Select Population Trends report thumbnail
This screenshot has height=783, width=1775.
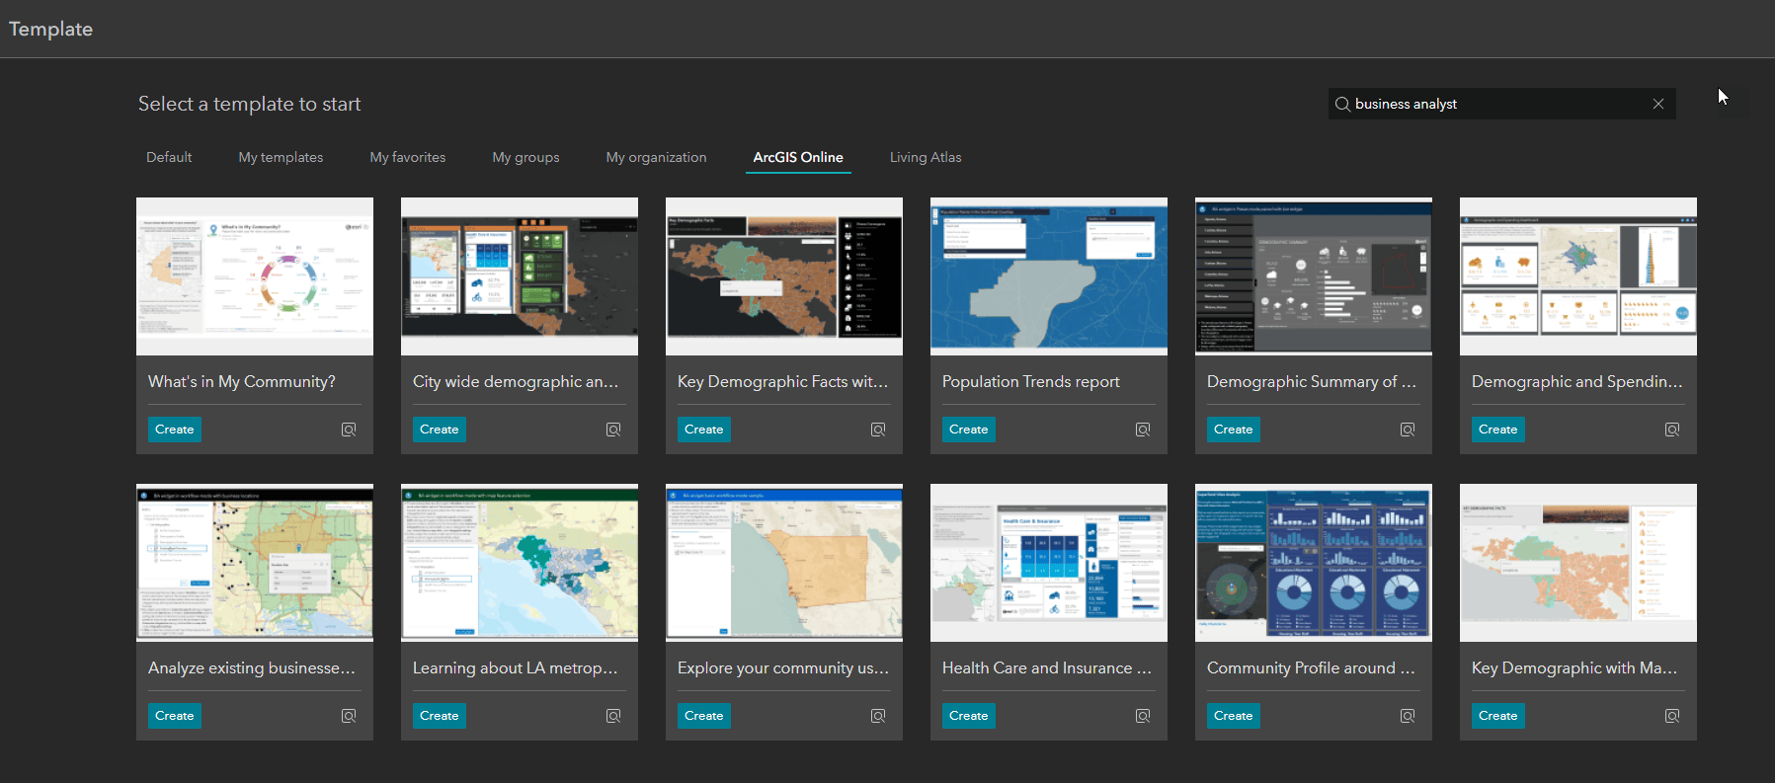click(1049, 276)
